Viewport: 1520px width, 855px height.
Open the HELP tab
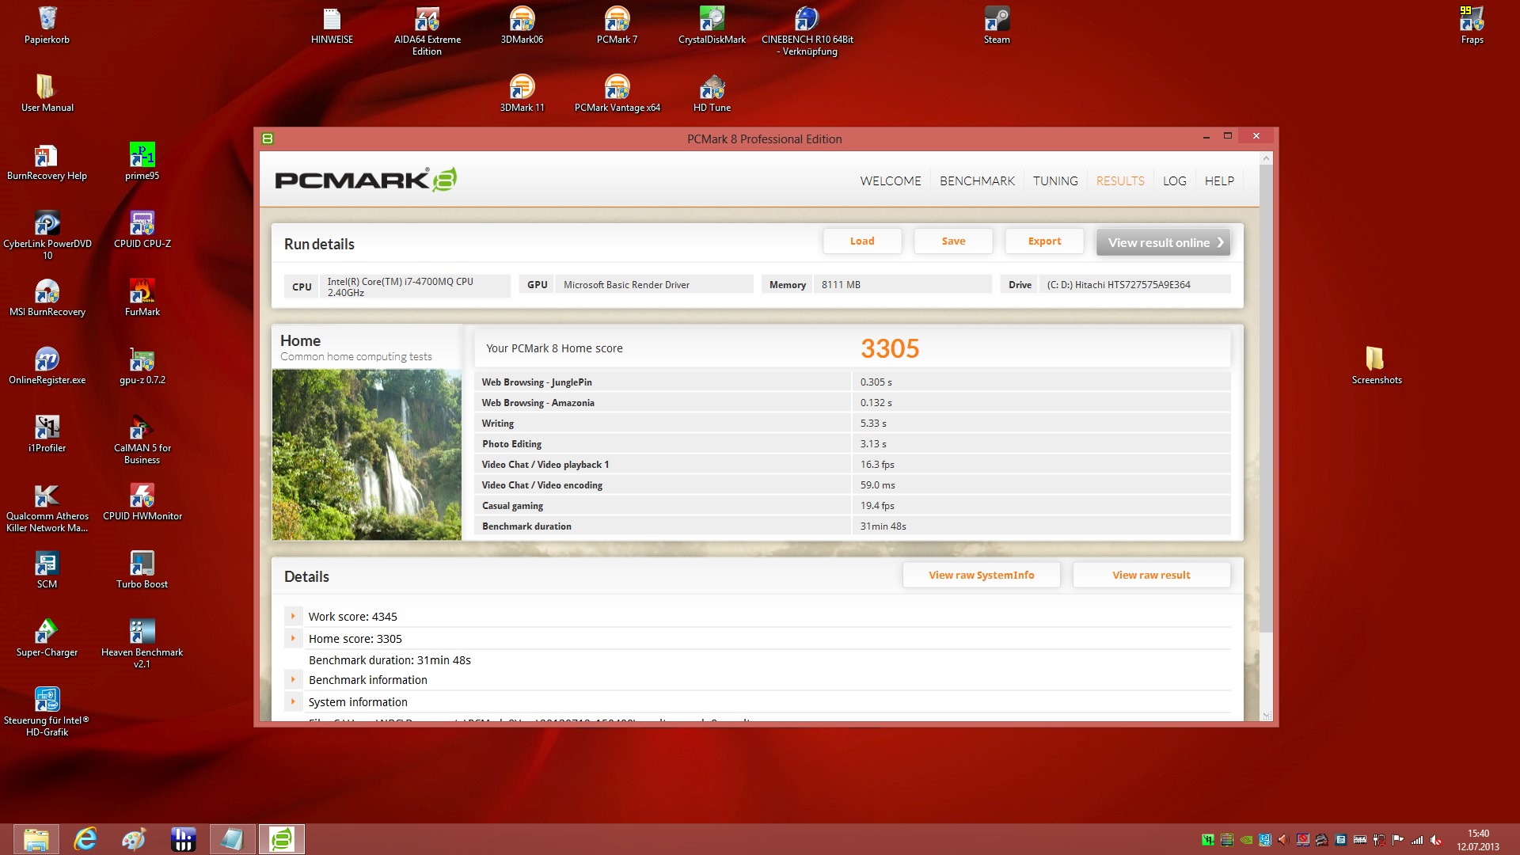click(1219, 181)
